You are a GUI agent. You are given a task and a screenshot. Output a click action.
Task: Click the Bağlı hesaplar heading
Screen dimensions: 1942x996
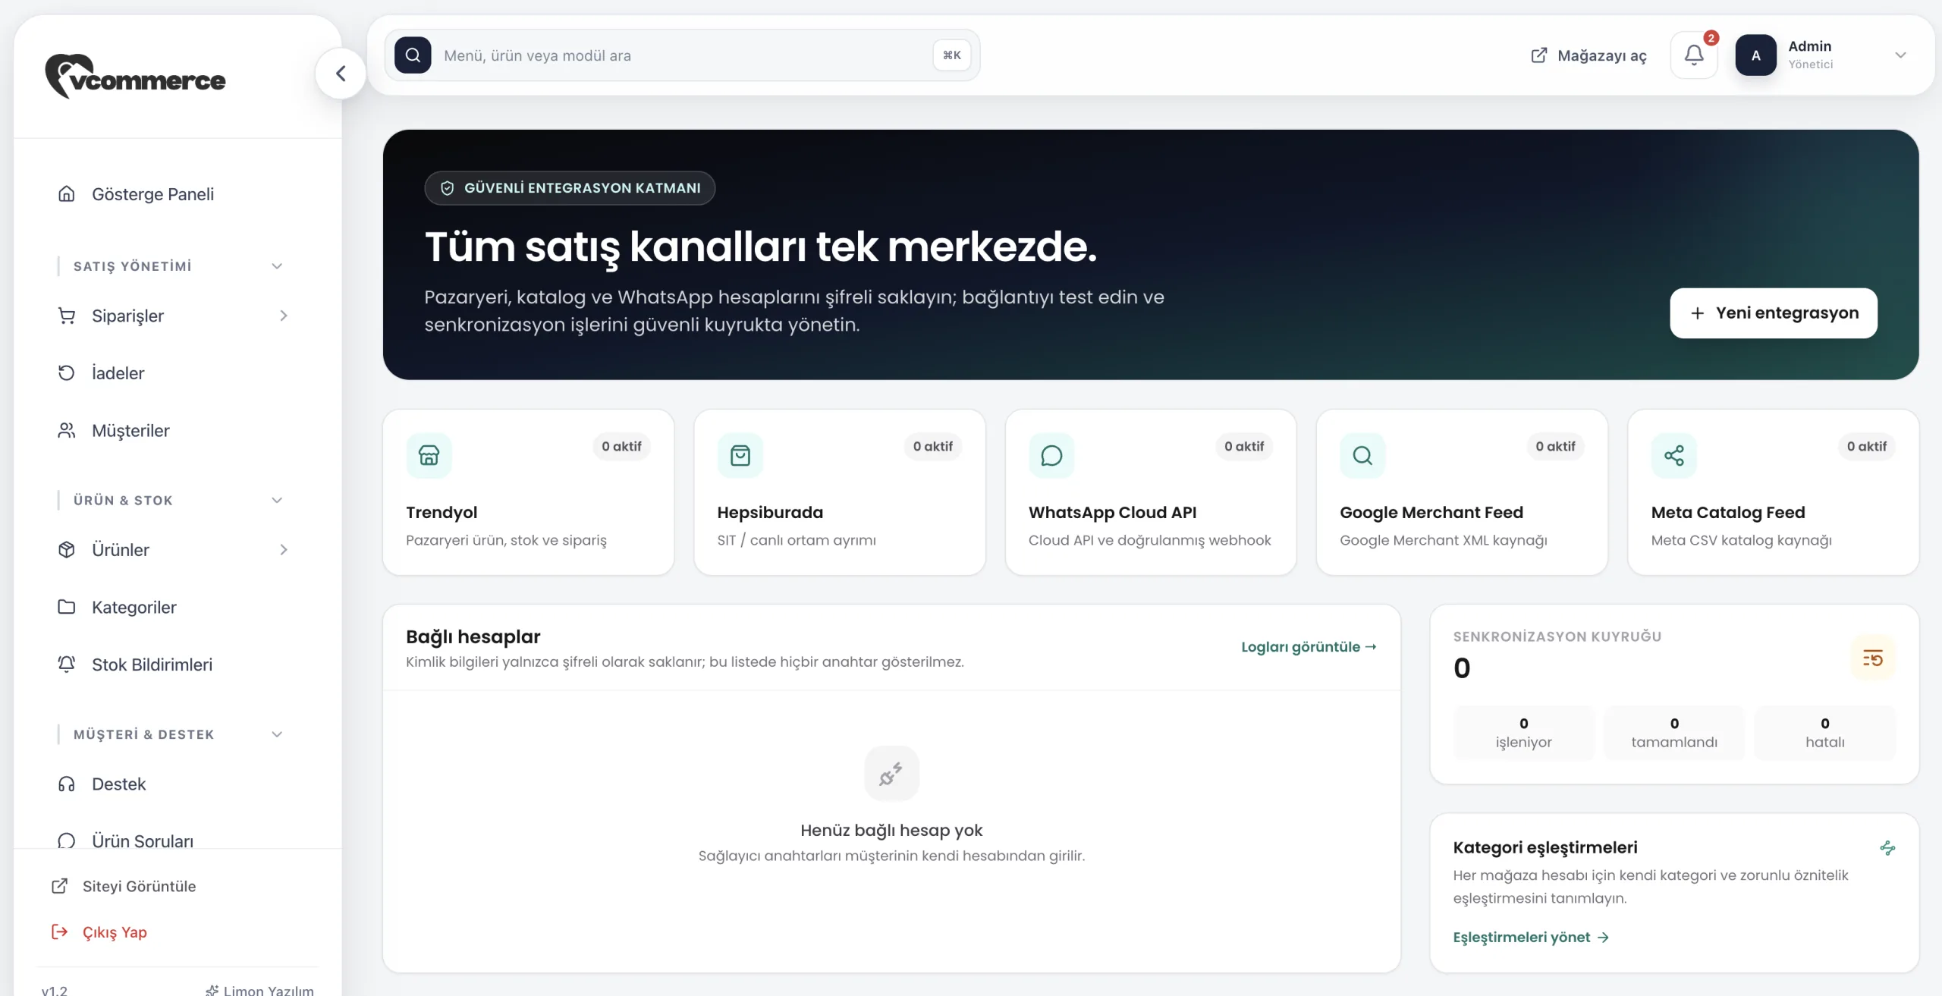473,636
